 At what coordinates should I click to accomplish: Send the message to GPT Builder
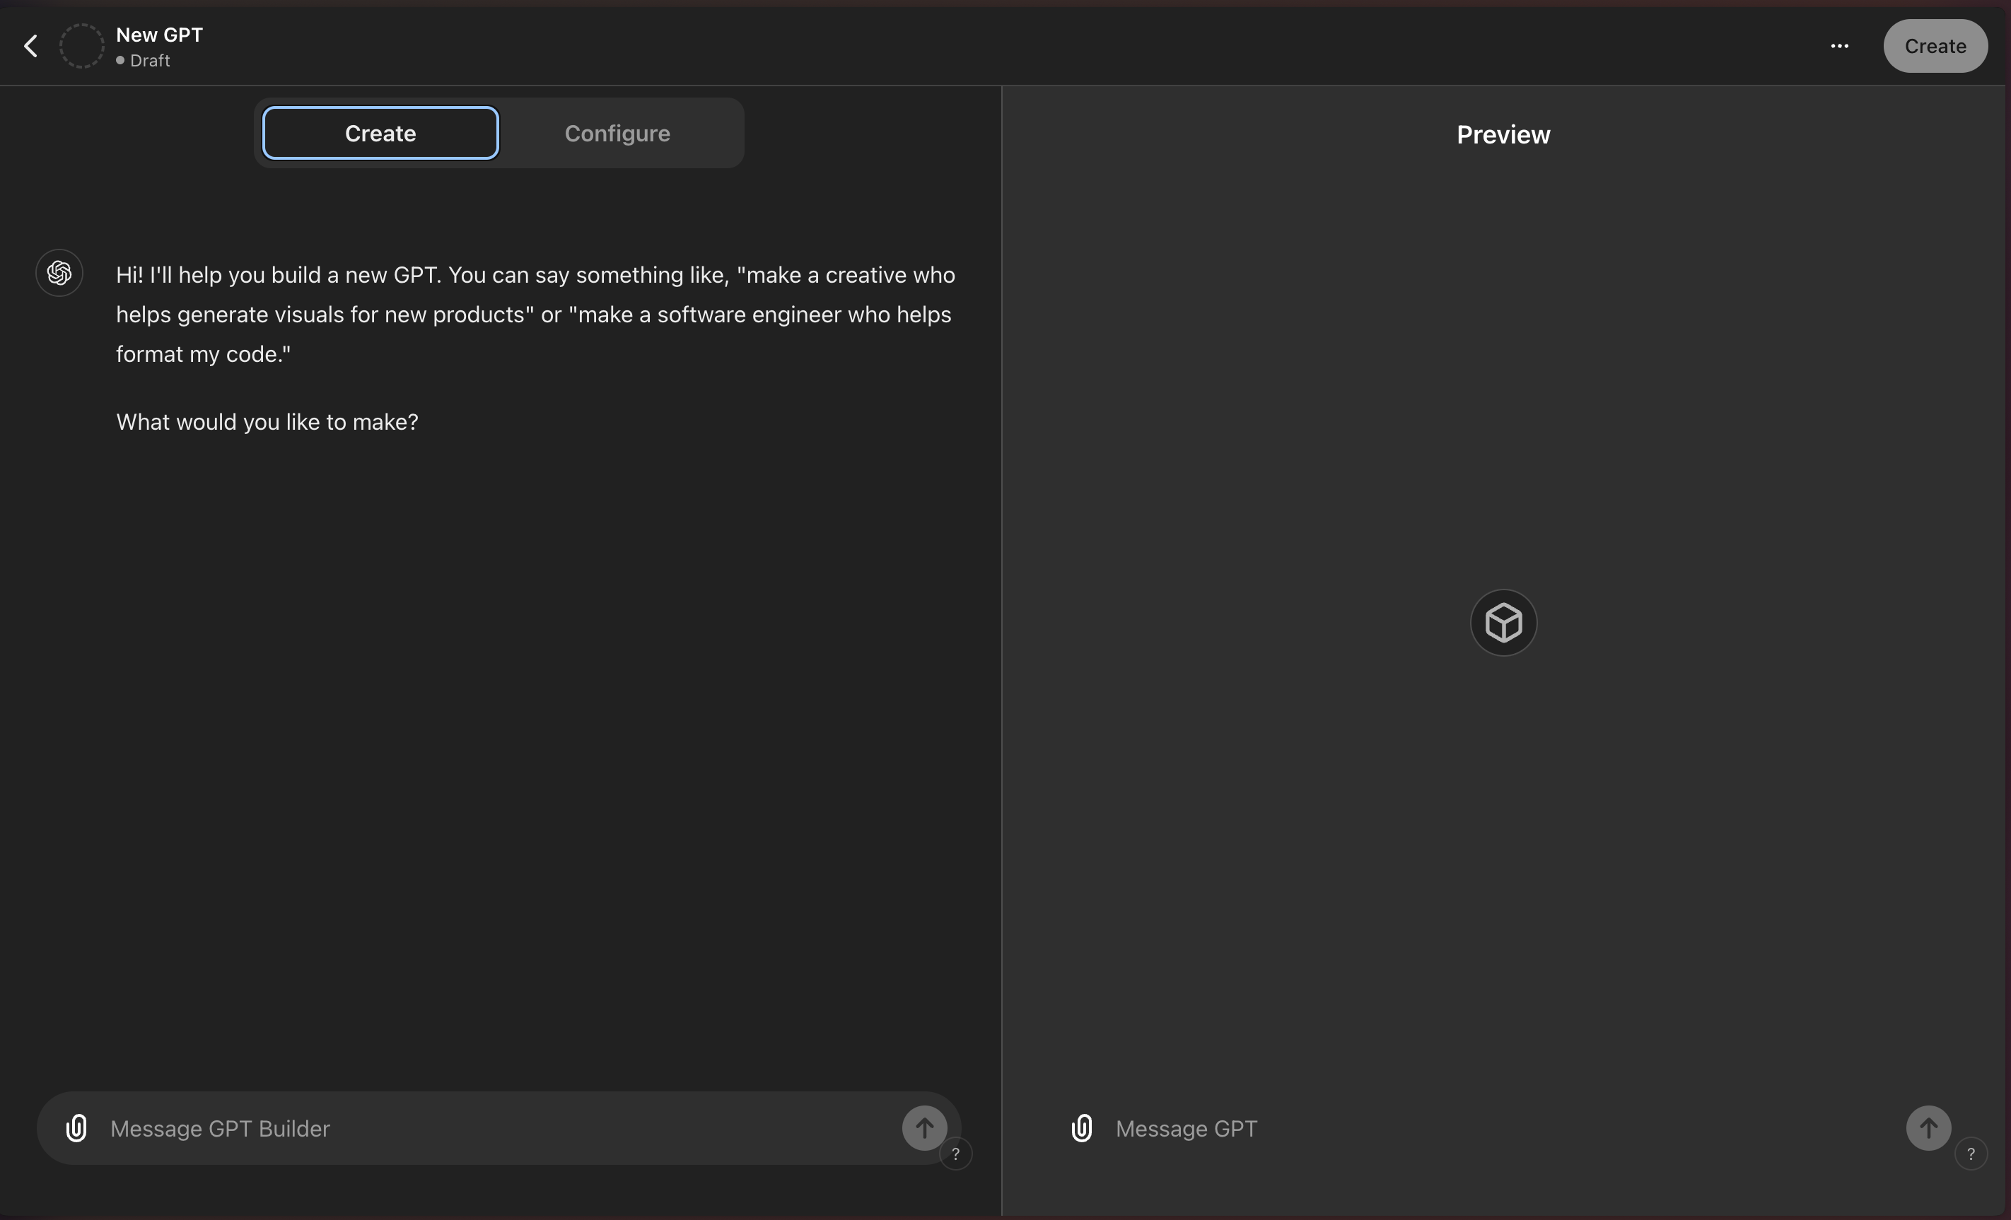[924, 1128]
